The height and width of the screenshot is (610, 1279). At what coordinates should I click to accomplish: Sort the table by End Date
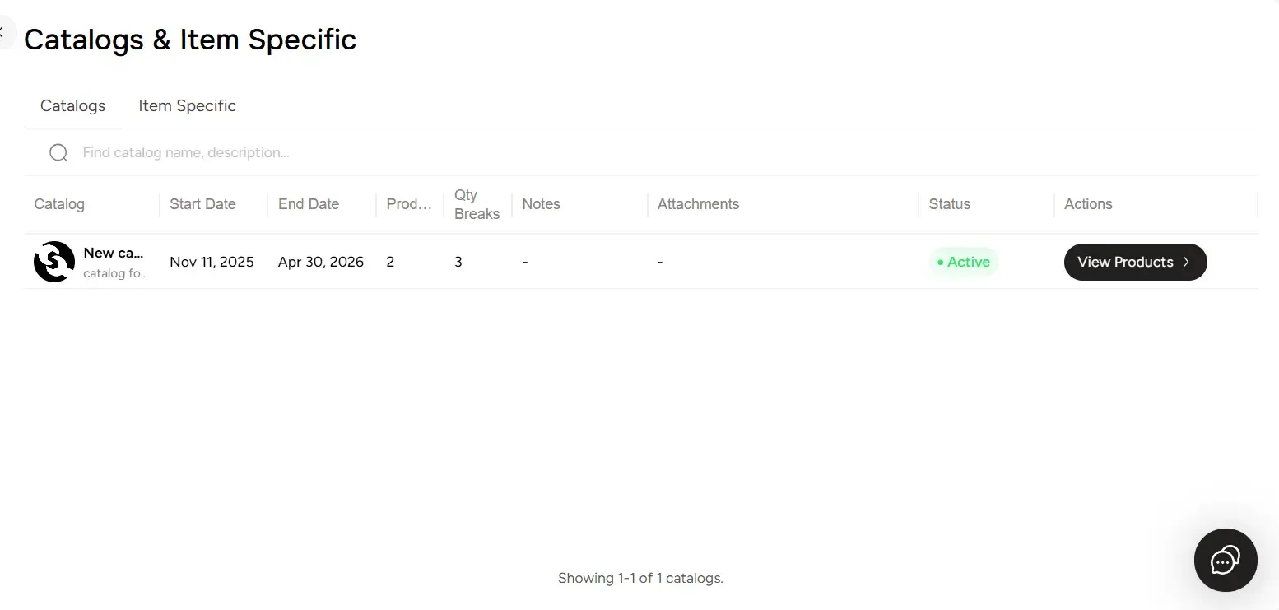pos(308,204)
